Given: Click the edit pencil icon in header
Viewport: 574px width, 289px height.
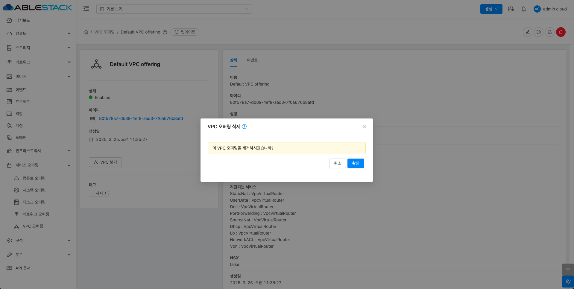Looking at the screenshot, I should click(527, 32).
